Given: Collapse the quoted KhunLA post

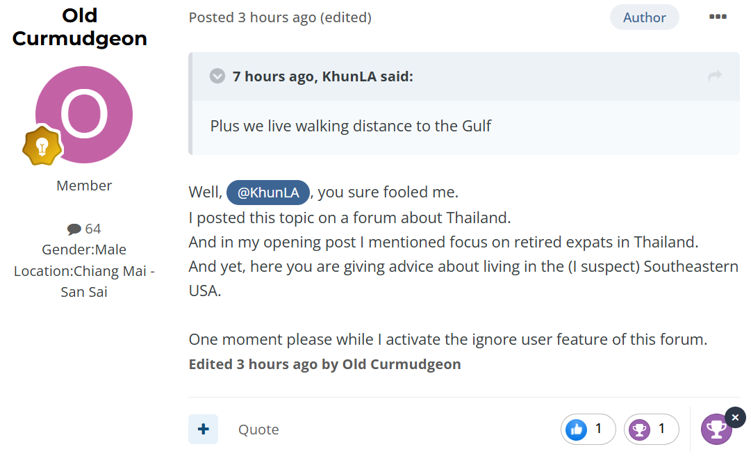Looking at the screenshot, I should (x=217, y=76).
